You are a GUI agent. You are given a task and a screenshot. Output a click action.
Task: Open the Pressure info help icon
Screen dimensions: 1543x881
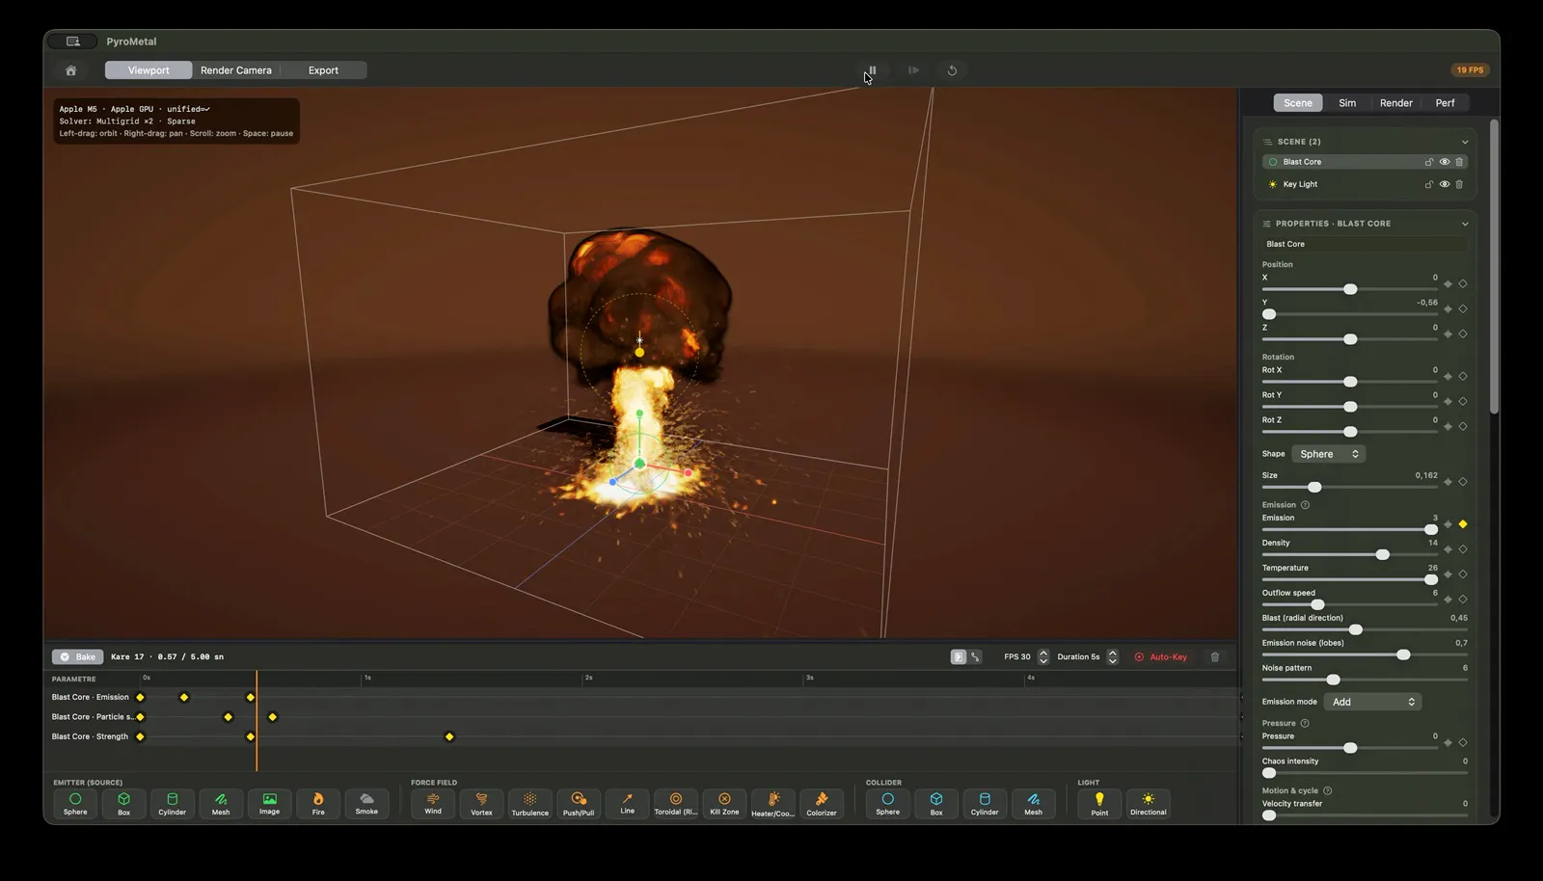click(x=1305, y=723)
